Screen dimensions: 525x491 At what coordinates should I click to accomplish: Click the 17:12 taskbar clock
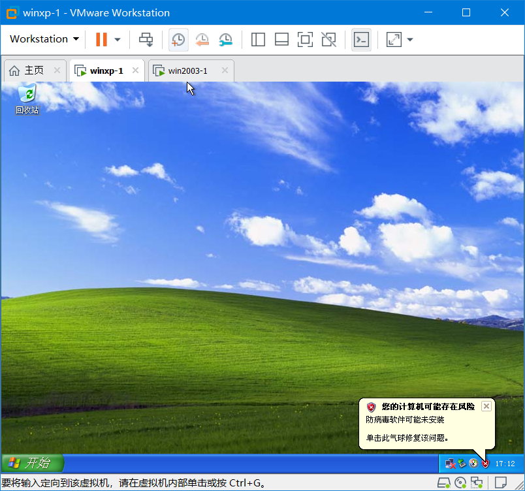point(505,464)
